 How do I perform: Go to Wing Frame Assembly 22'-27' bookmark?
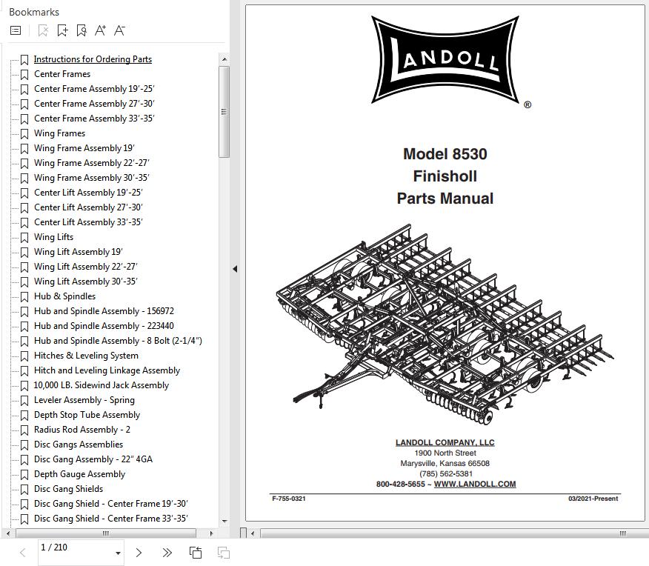[91, 163]
